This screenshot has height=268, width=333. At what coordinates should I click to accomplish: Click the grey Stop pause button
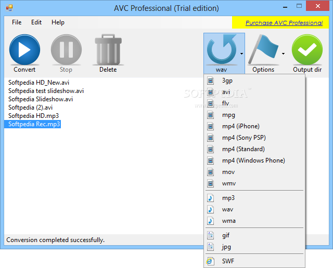click(66, 50)
